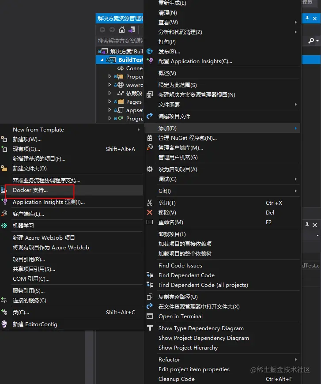Open the 文件嵌套 submenu
Viewport: 321px width, 384px height.
click(x=222, y=105)
